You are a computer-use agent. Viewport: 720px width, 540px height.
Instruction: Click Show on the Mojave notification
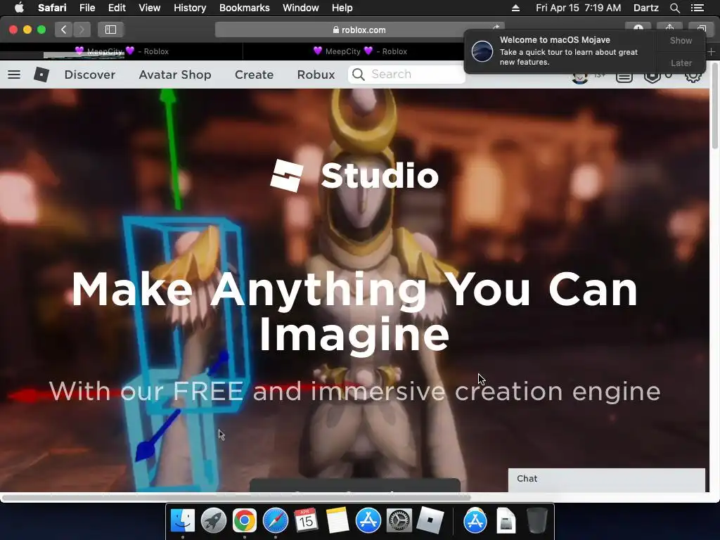pos(681,40)
